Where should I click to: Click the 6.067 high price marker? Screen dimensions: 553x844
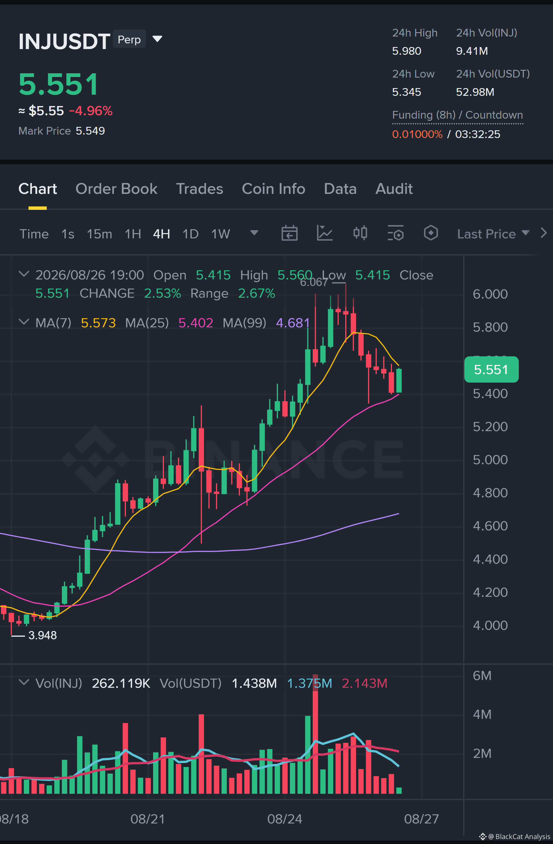point(314,282)
